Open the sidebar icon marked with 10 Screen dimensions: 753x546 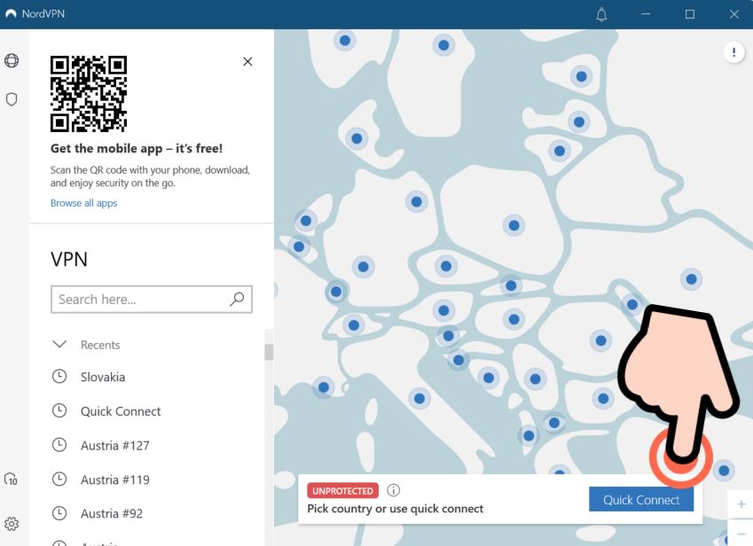pos(11,479)
